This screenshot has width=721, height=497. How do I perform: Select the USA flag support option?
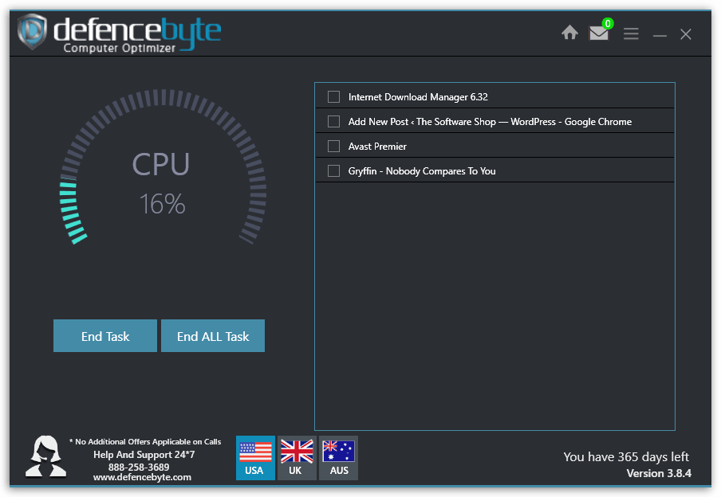[x=255, y=457]
